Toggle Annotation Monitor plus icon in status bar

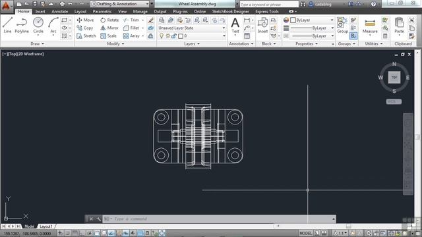tap(162, 233)
